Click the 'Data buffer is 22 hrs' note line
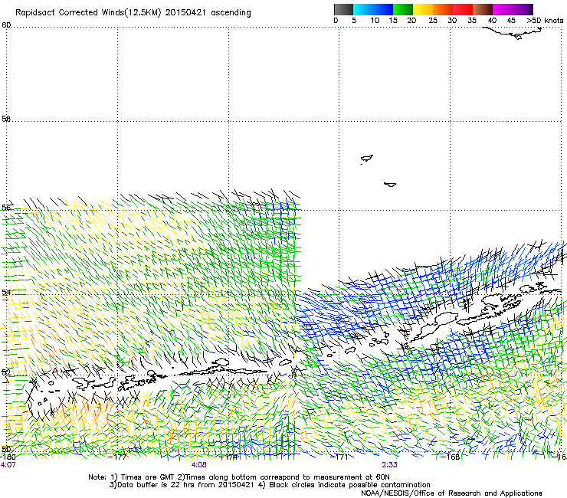This screenshot has height=498, width=567. click(270, 485)
